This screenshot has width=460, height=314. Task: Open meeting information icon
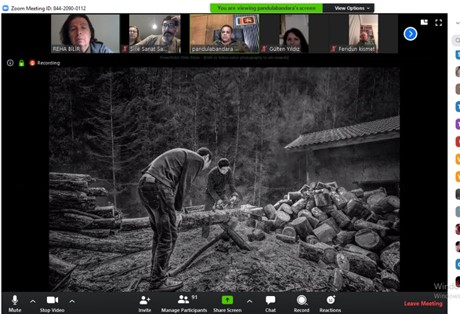[10, 63]
